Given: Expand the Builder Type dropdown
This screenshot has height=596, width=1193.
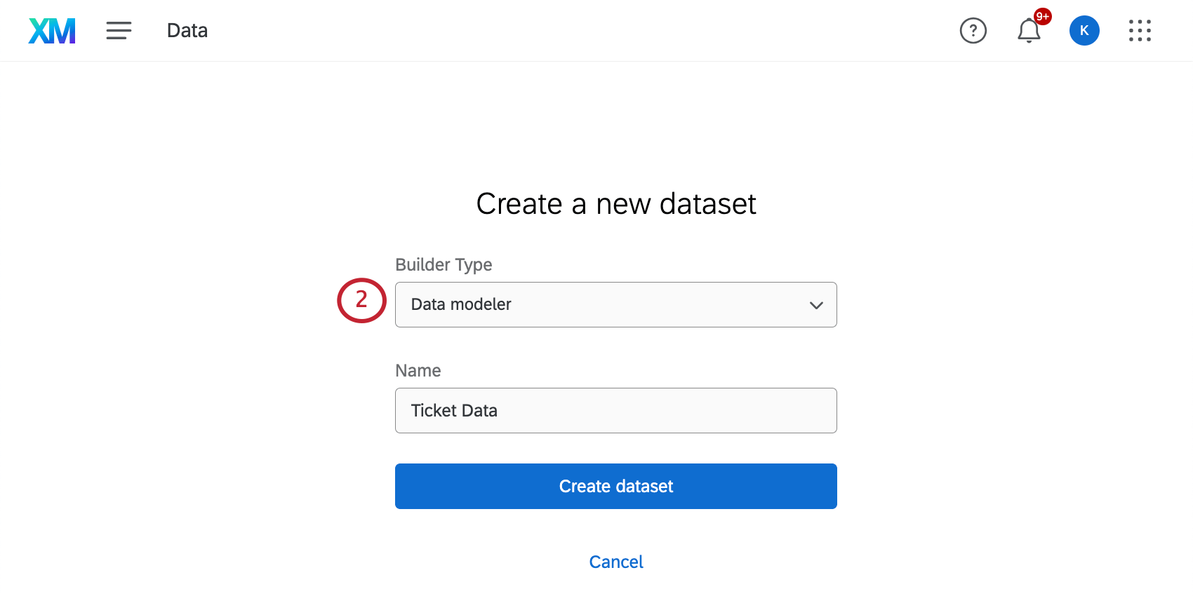Looking at the screenshot, I should point(615,304).
